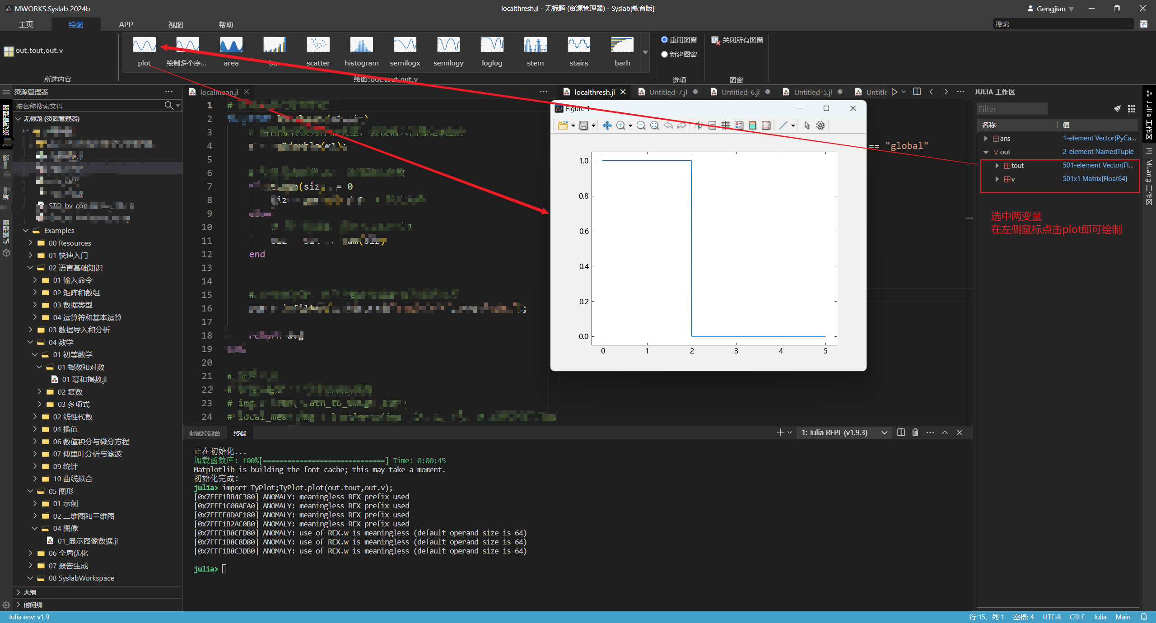Choose the loglog plot type
The image size is (1156, 623).
492,45
